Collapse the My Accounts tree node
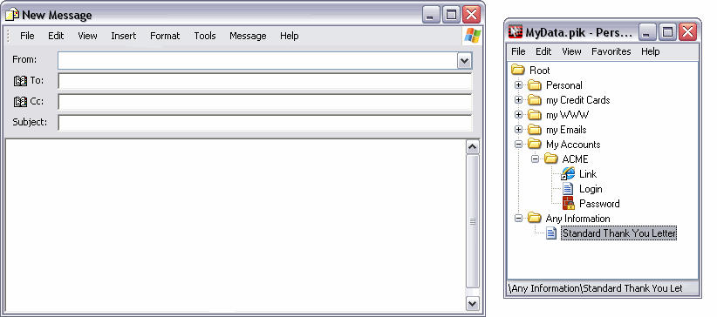The width and height of the screenshot is (717, 317). click(518, 144)
